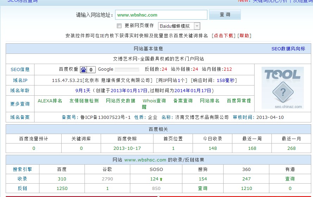Click the 站内链接 value 212
Screen dimensions: 313x197
click(x=228, y=69)
